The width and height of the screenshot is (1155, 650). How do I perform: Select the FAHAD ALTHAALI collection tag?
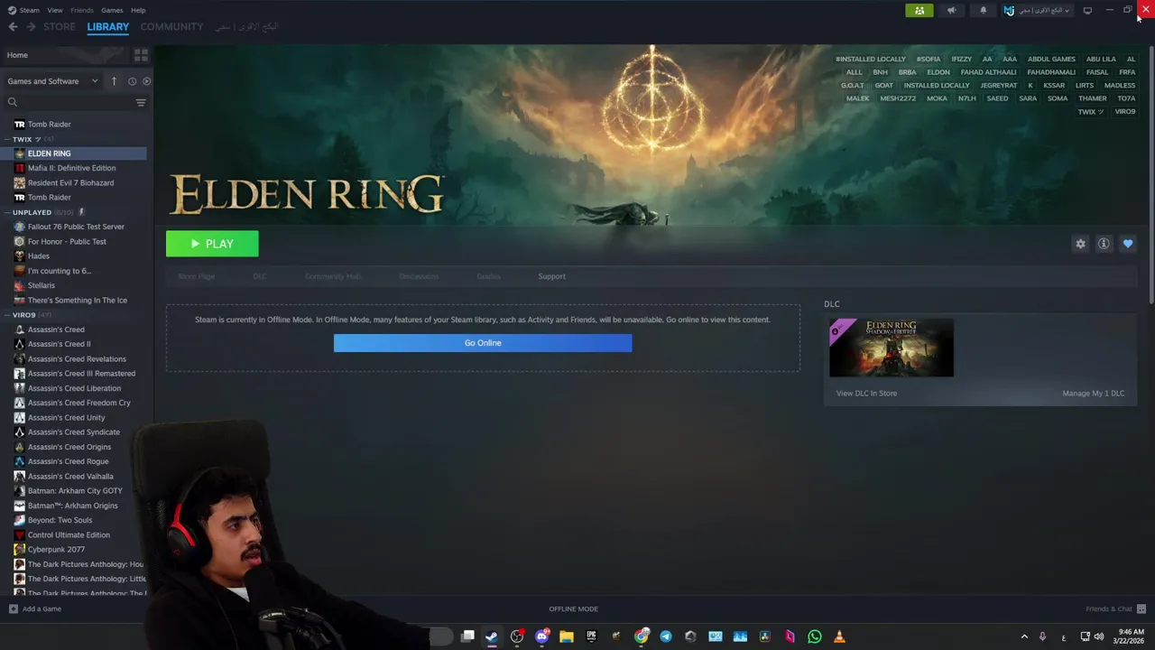click(x=988, y=72)
